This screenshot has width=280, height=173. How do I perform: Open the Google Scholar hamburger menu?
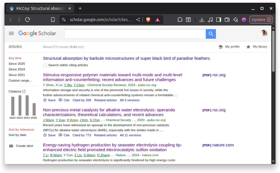(11, 33)
